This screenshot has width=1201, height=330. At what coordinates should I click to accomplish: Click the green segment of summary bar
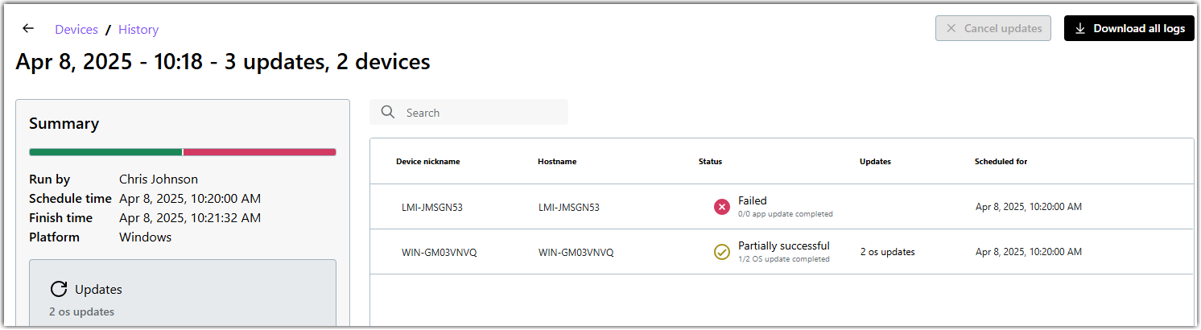click(105, 152)
